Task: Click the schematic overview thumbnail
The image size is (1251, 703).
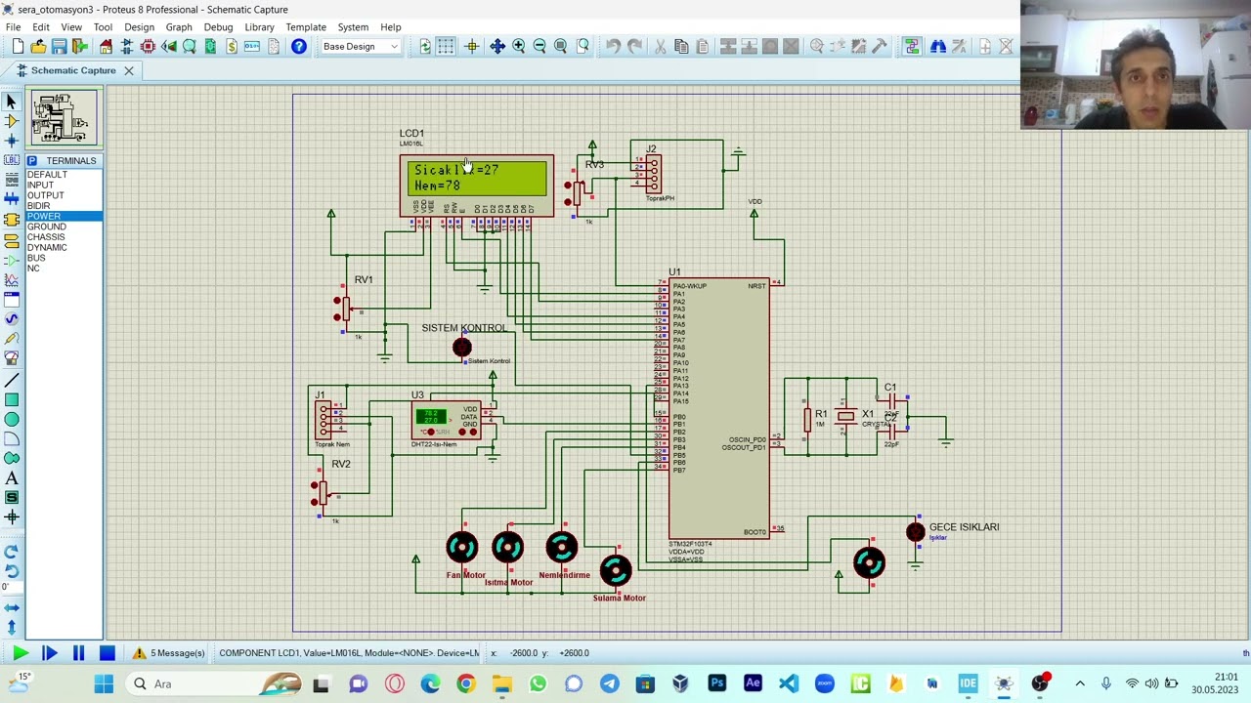Action: pyautogui.click(x=64, y=117)
